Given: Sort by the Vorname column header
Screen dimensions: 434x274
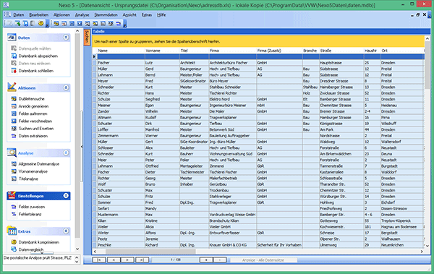Looking at the screenshot, I should [162, 51].
